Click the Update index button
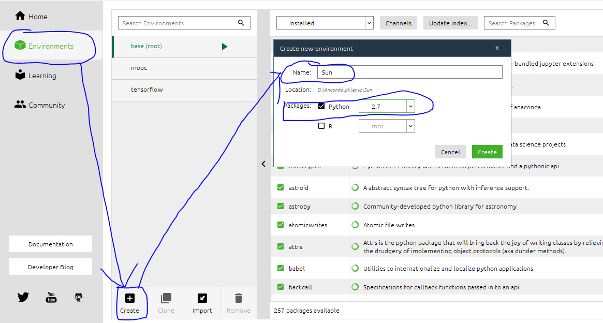 450,23
